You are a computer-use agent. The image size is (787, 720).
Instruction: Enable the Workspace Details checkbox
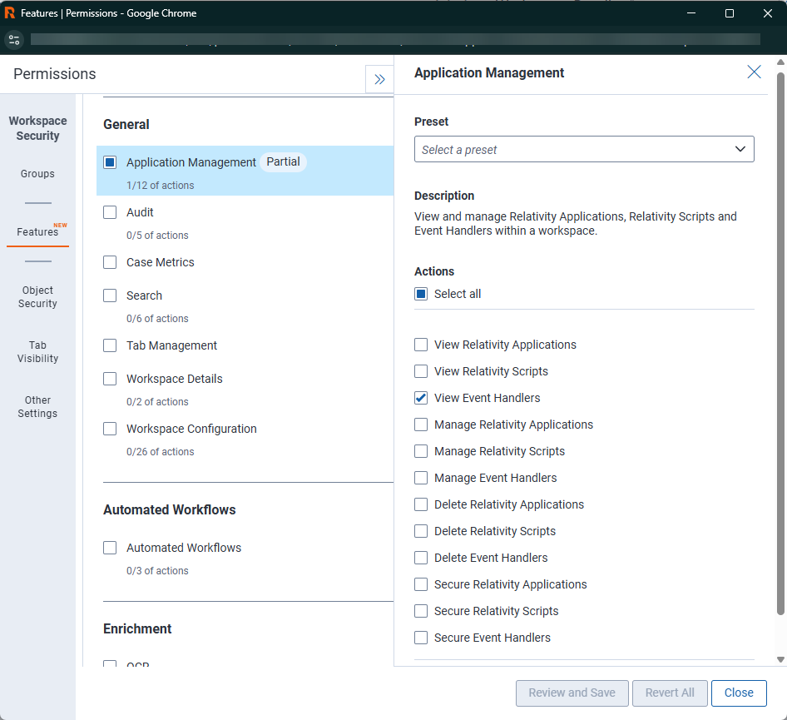tap(110, 379)
